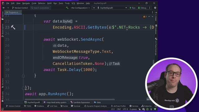Viewport: 199px width, 112px height.
Task: Click top-level-entry-point breadcrumb
Action: point(55,102)
